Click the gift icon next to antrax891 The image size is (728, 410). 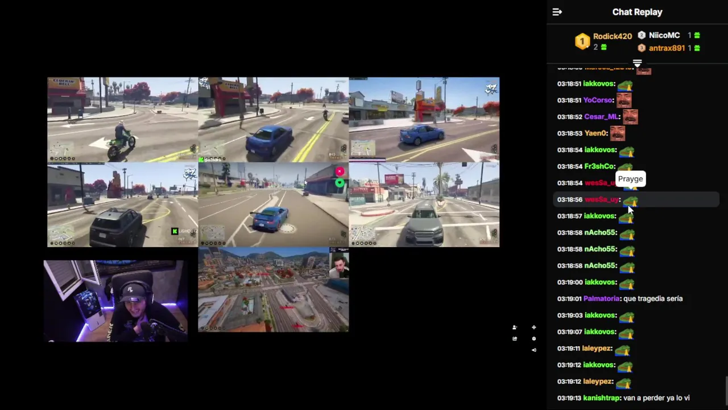pyautogui.click(x=697, y=48)
